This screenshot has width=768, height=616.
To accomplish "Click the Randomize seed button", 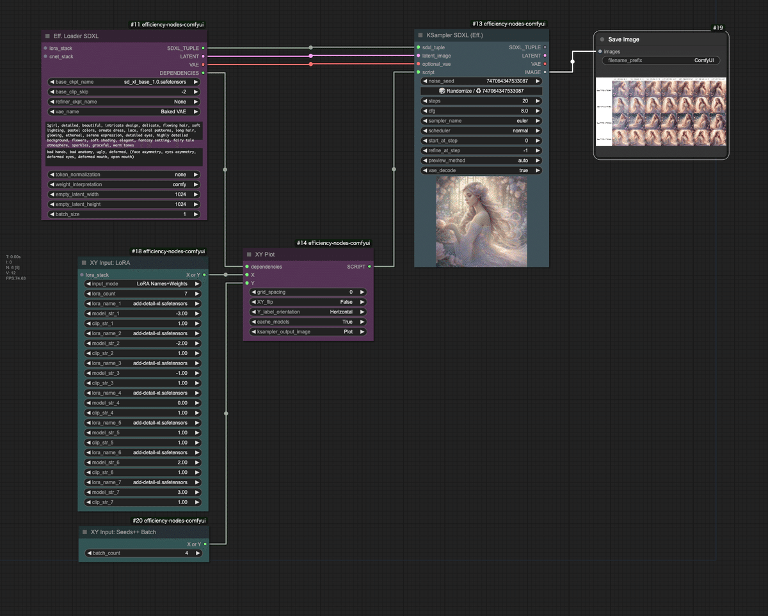I will click(x=481, y=91).
